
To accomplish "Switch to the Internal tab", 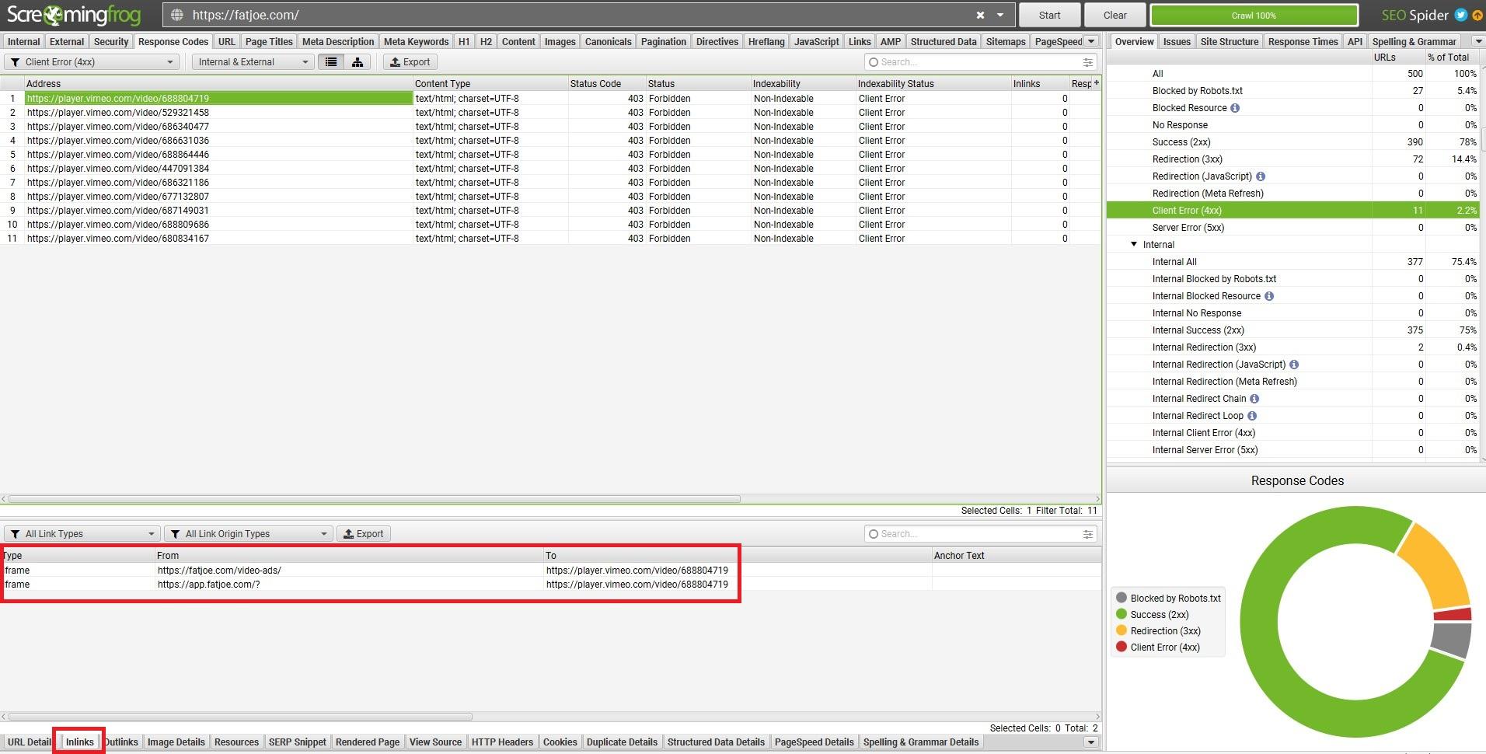I will click(23, 41).
